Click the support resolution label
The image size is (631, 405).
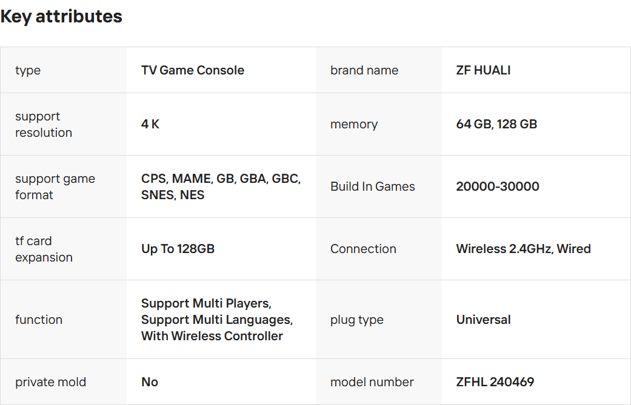pos(44,124)
